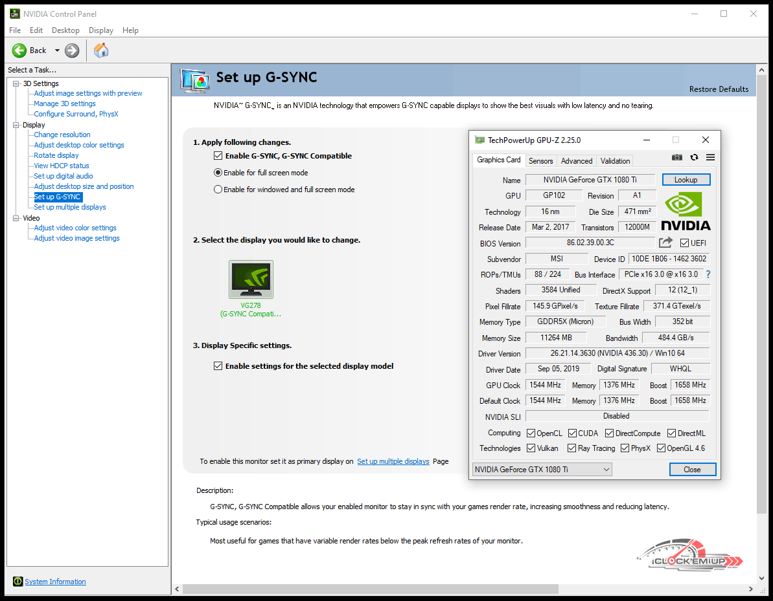773x601 pixels.
Task: Open the Set up multiple displays link
Action: (393, 461)
